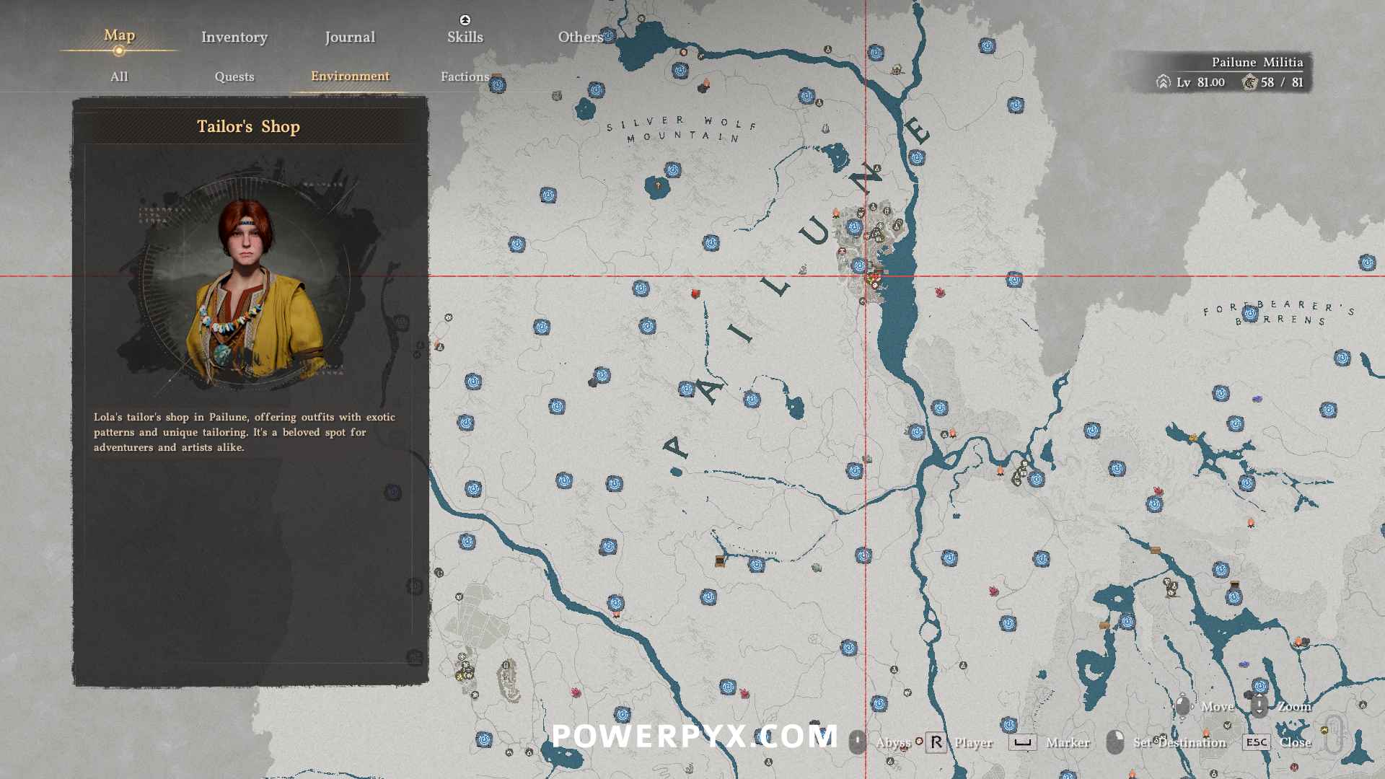
Task: Open the Skills tab
Action: point(465,37)
